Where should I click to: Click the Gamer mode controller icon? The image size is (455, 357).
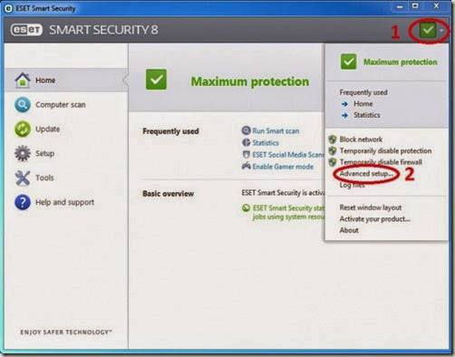click(247, 166)
